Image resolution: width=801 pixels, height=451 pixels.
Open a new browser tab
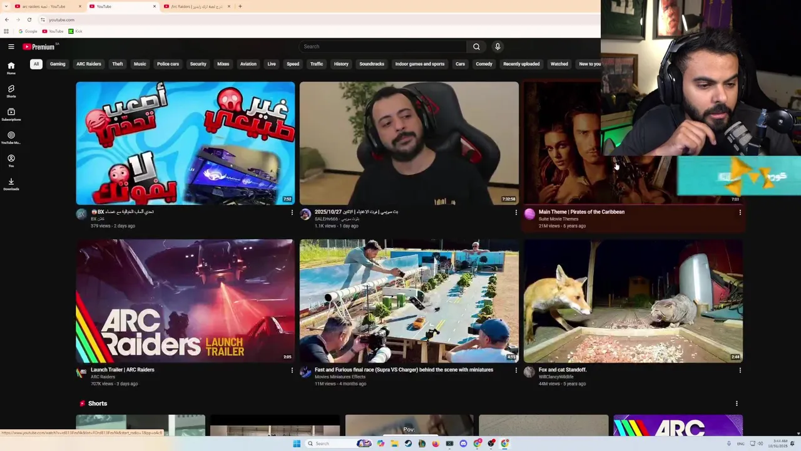[240, 6]
